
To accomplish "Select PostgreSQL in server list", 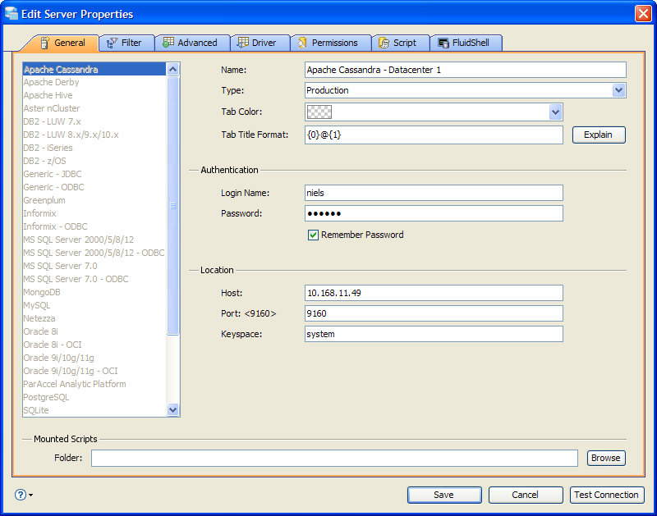I will tap(94, 397).
